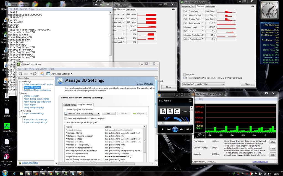This screenshot has height=176, width=283.
Task: Open the Format menu in Notepad
Action: (x=23, y=9)
